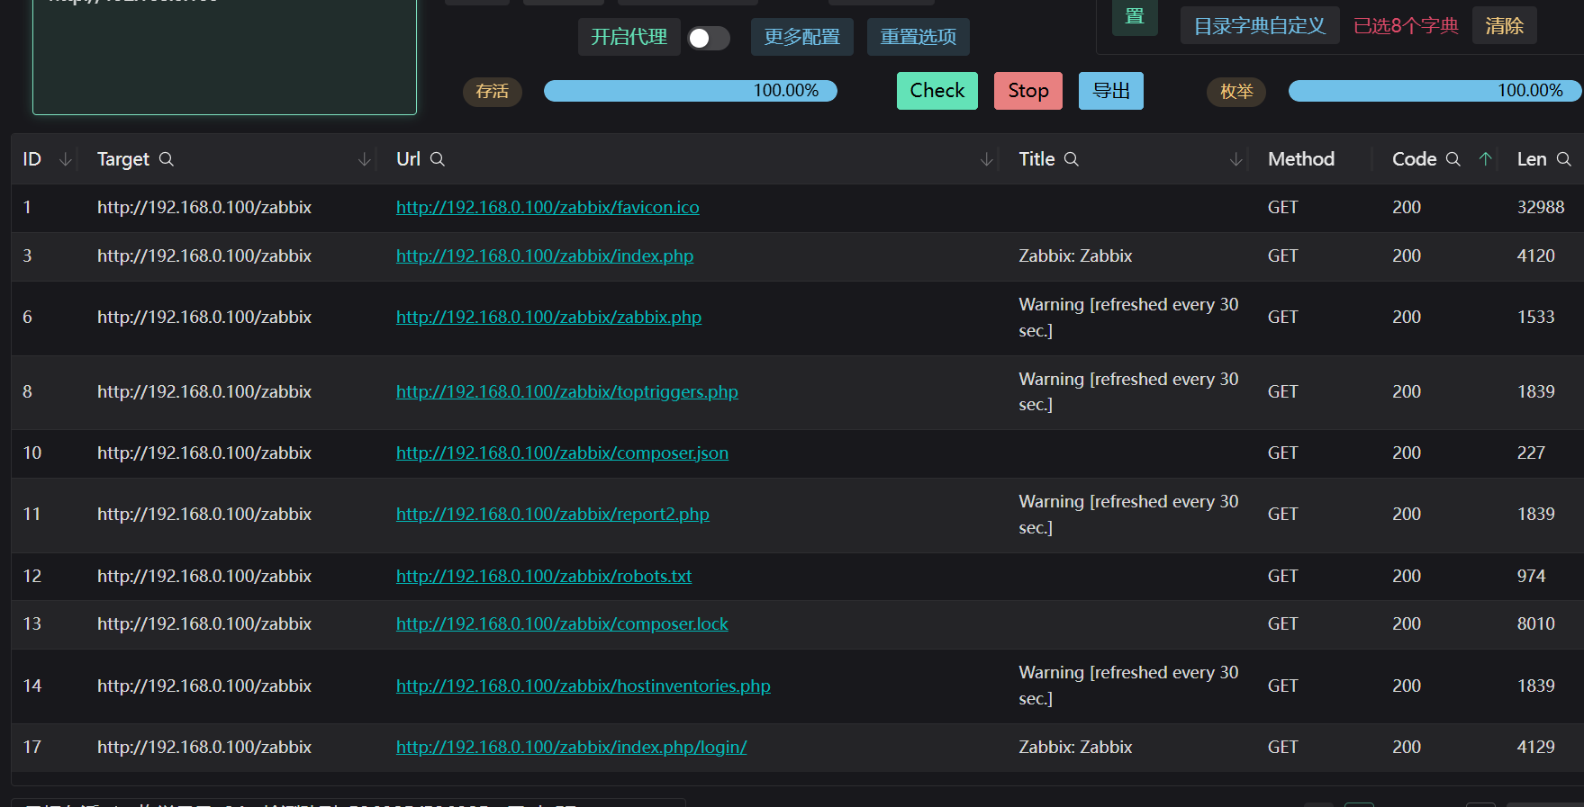Sort by ID using its arrow icon
The height and width of the screenshot is (807, 1584).
tap(65, 159)
